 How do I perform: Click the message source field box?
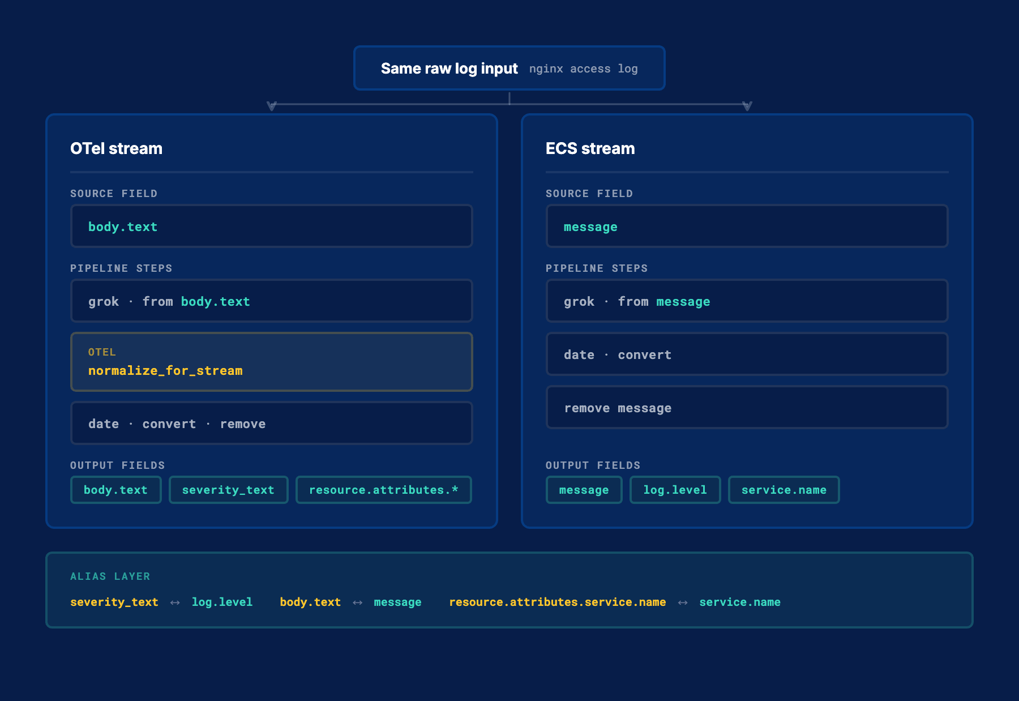tap(746, 226)
